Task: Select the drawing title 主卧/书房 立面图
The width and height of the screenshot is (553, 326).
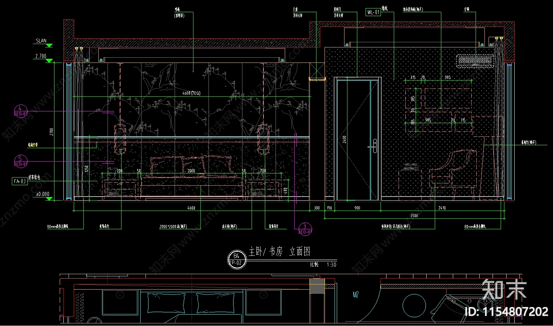Action: pyautogui.click(x=279, y=252)
